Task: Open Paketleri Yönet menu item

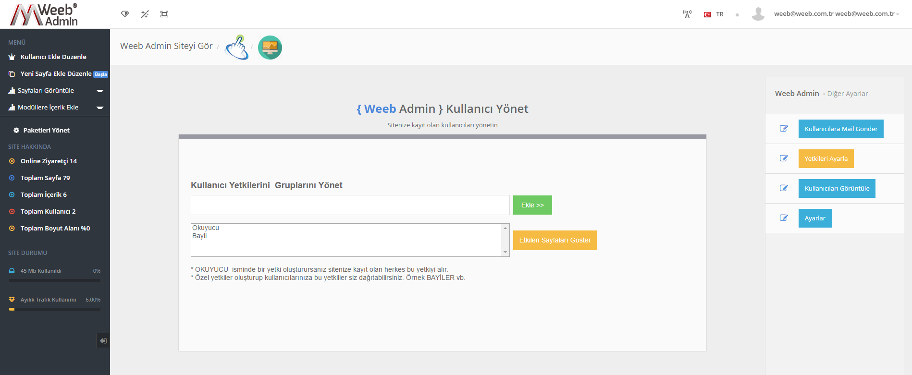Action: (x=46, y=130)
